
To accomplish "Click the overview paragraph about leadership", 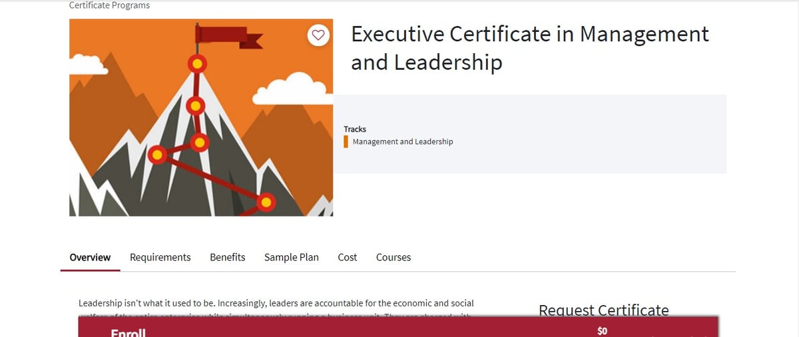I will (x=276, y=308).
